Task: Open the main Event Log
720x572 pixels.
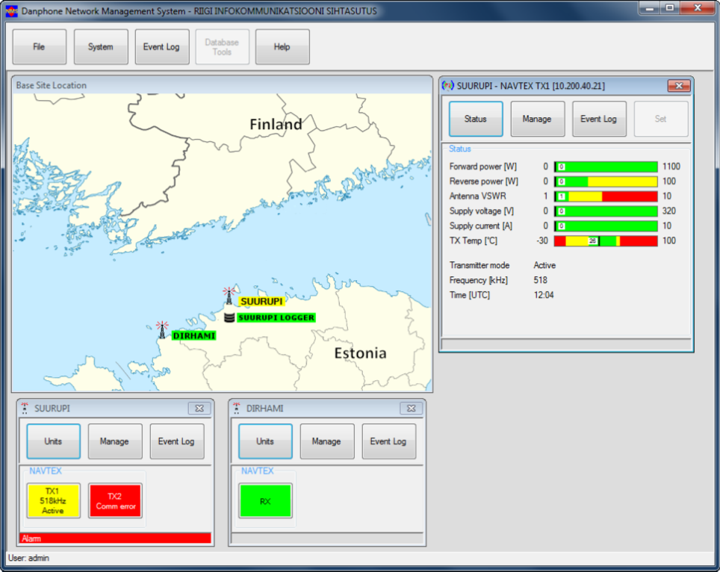Action: 162,47
